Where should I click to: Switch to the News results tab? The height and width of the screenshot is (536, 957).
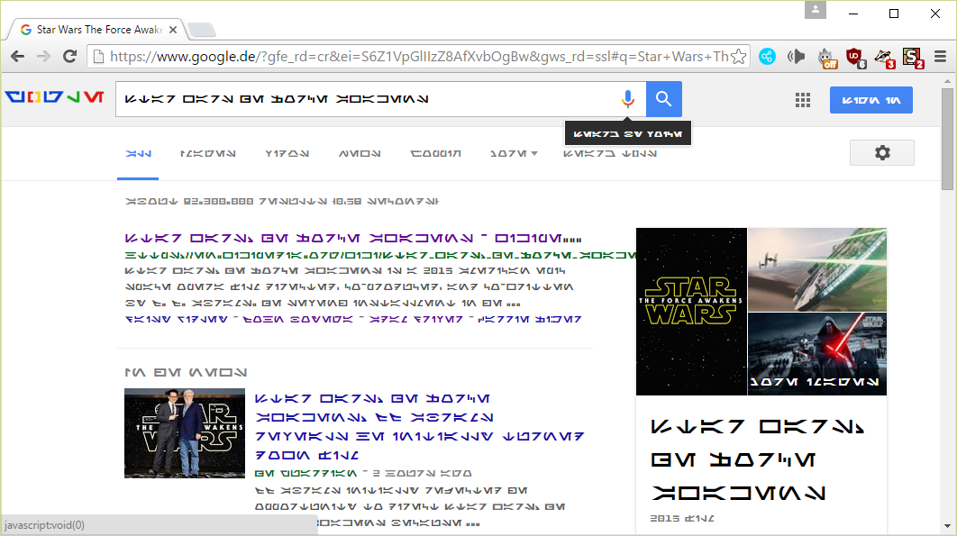360,154
